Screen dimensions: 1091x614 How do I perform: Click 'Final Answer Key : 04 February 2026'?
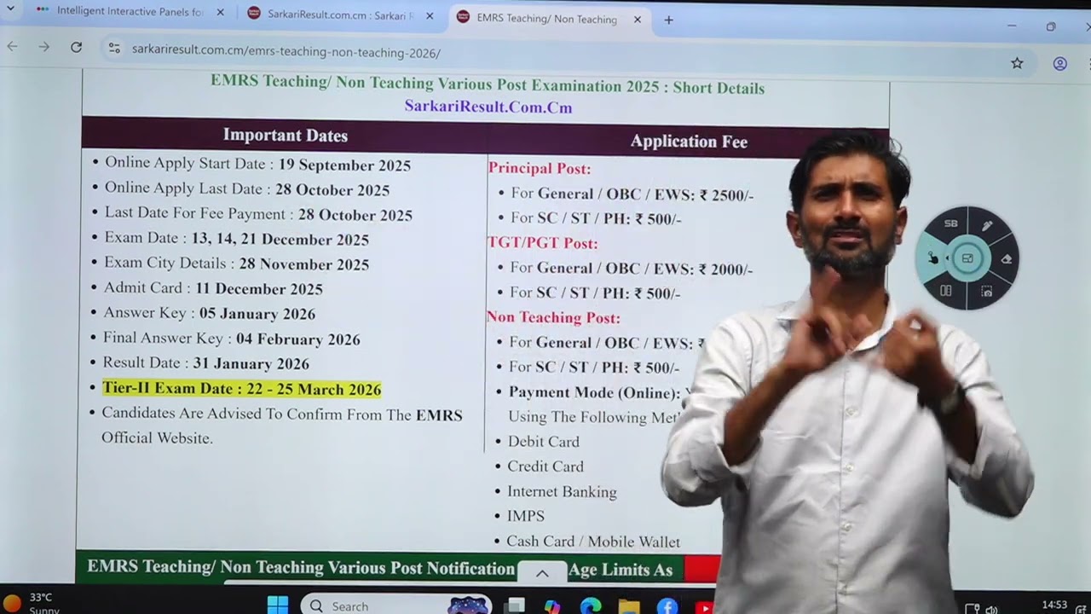pyautogui.click(x=232, y=339)
